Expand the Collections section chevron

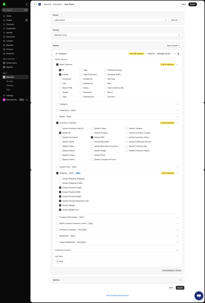177,111
